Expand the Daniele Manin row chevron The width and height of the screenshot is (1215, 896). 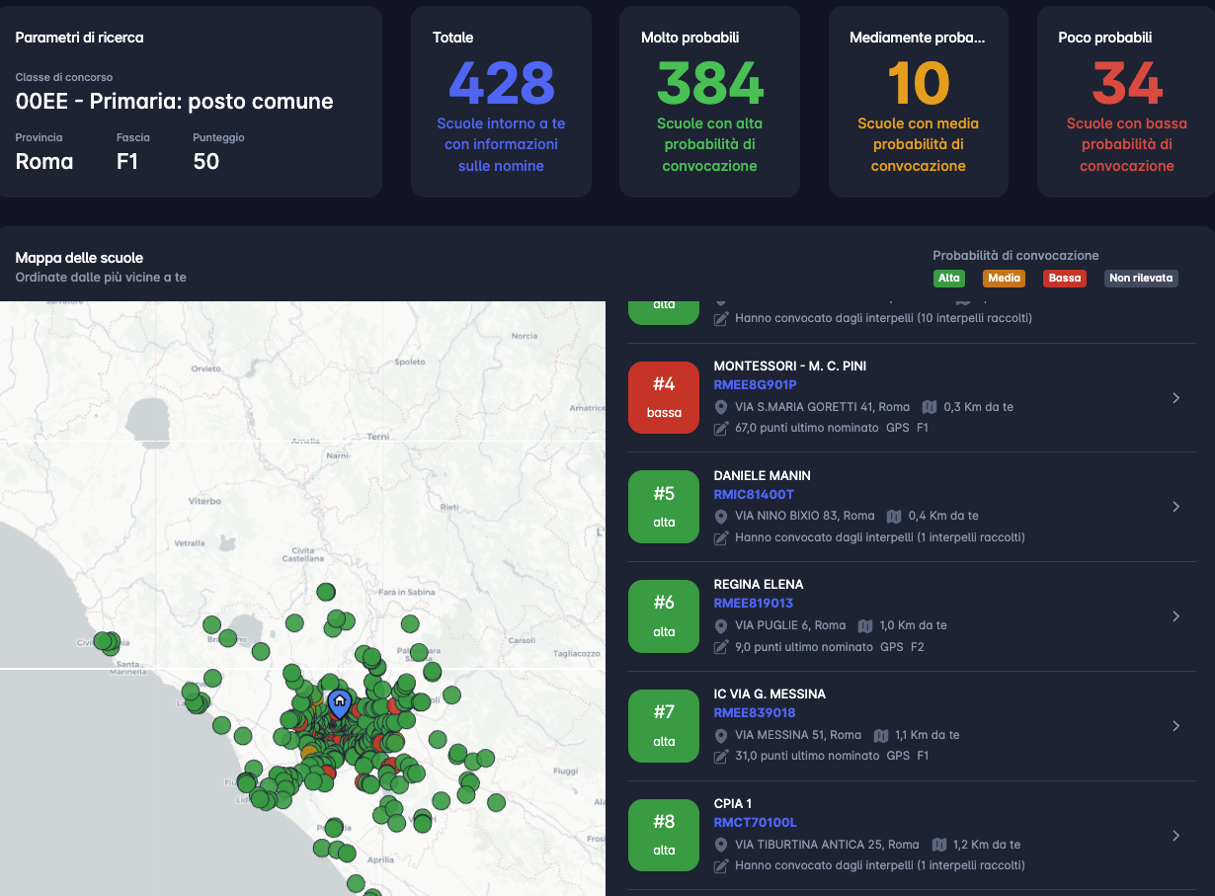click(1175, 507)
